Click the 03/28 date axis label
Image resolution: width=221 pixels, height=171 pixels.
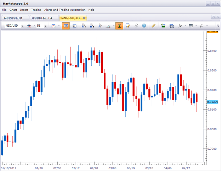(x=149, y=168)
